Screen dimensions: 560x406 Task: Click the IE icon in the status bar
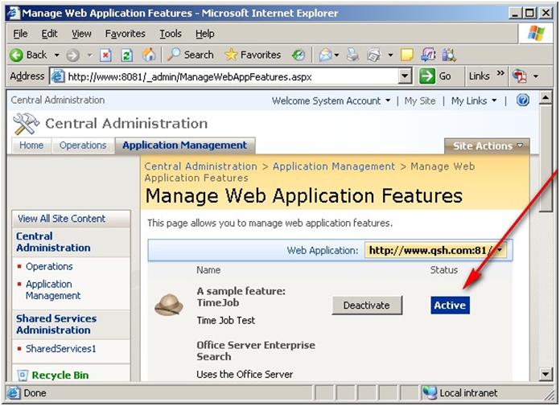14,393
